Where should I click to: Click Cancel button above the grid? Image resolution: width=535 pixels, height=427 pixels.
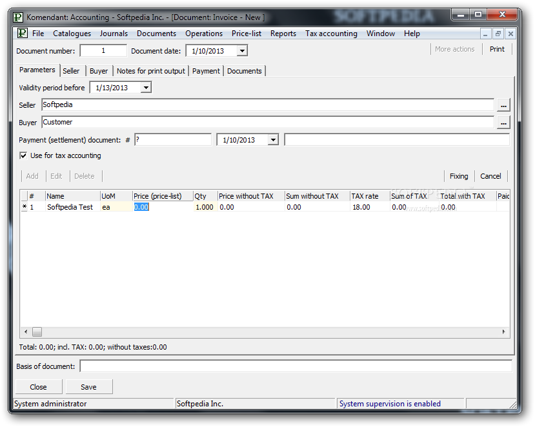click(x=490, y=176)
